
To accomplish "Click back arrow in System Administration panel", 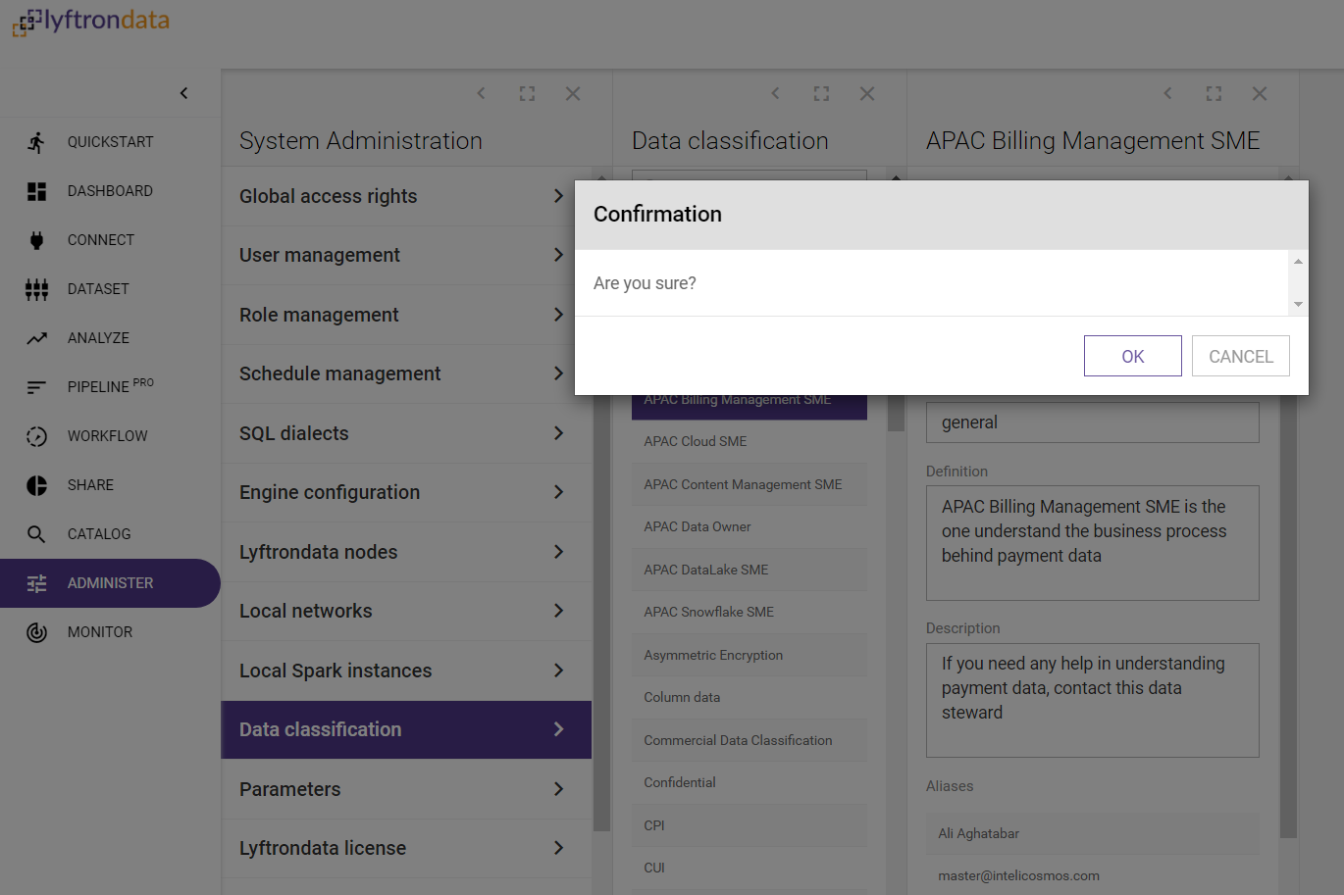I will point(481,93).
